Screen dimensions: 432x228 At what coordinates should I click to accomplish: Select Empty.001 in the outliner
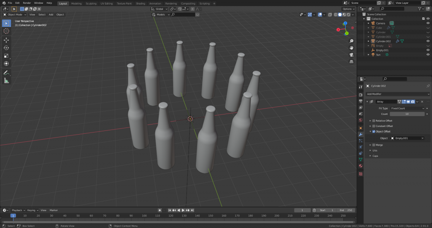(x=382, y=50)
